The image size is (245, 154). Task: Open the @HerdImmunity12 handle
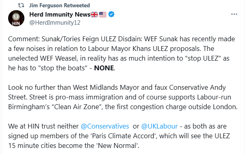click(x=55, y=23)
